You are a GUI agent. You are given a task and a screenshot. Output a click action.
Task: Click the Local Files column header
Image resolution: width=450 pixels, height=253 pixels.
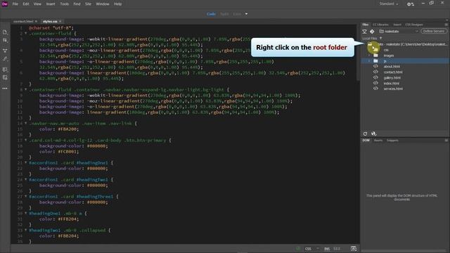point(370,38)
